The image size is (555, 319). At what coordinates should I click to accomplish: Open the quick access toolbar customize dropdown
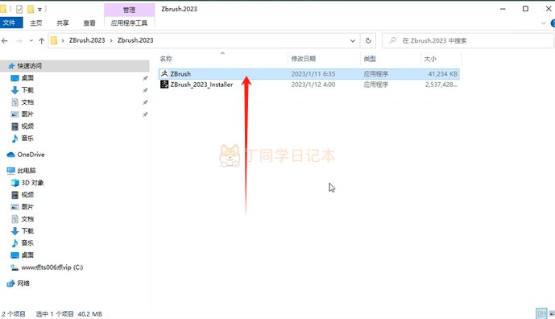point(39,10)
